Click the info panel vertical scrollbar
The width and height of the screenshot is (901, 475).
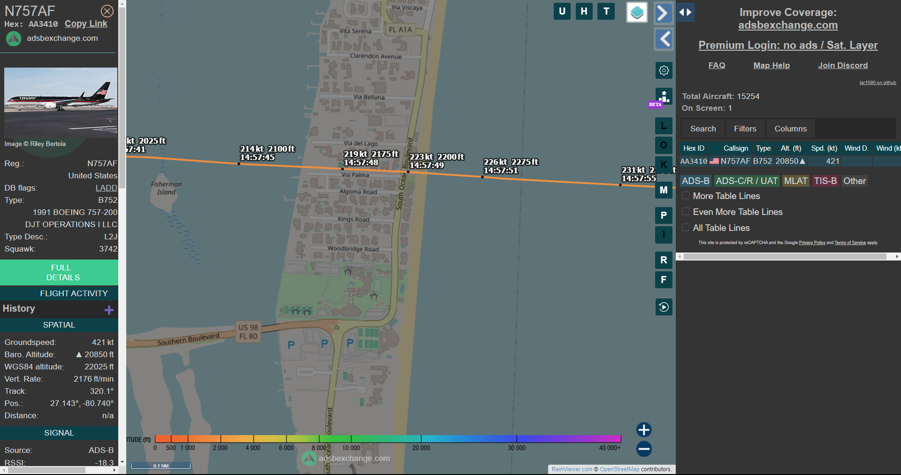[122, 99]
